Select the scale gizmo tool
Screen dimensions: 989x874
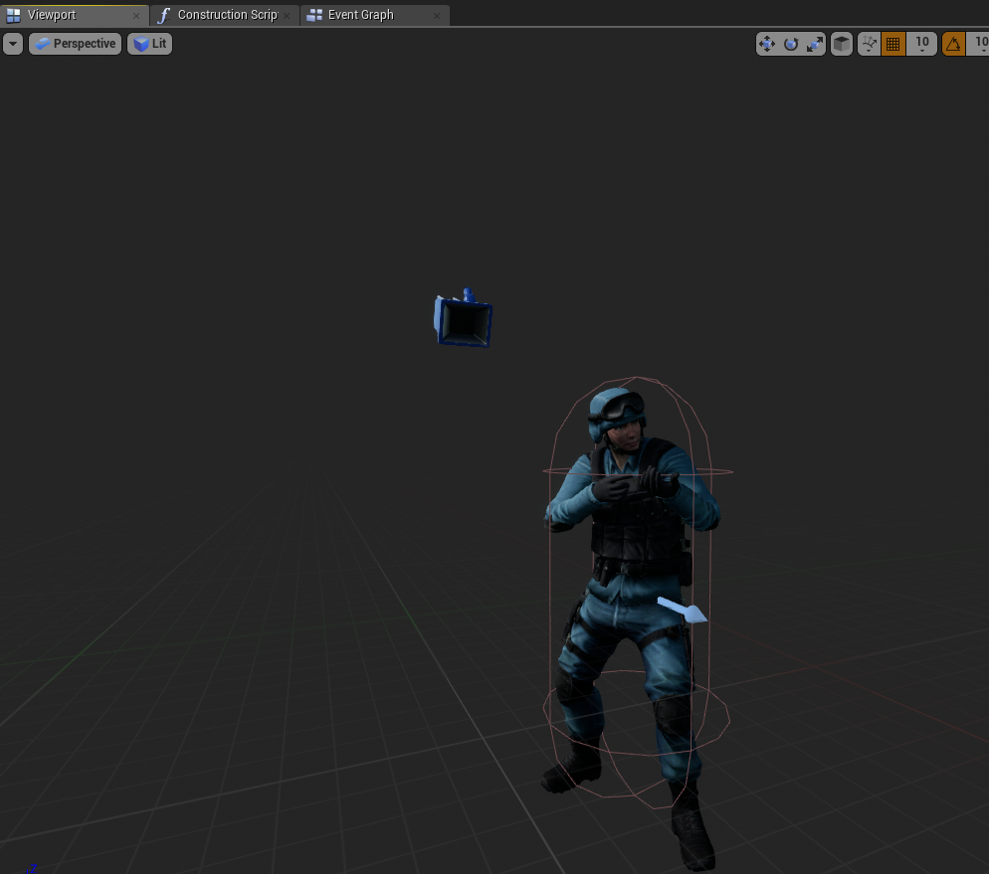815,44
